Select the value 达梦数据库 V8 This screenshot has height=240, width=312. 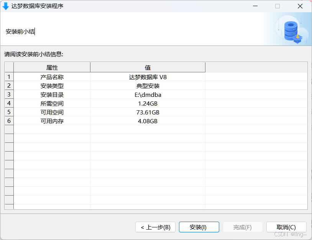[x=148, y=77]
